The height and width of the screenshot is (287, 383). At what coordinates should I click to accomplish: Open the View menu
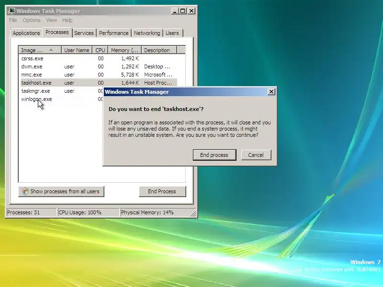tap(51, 20)
